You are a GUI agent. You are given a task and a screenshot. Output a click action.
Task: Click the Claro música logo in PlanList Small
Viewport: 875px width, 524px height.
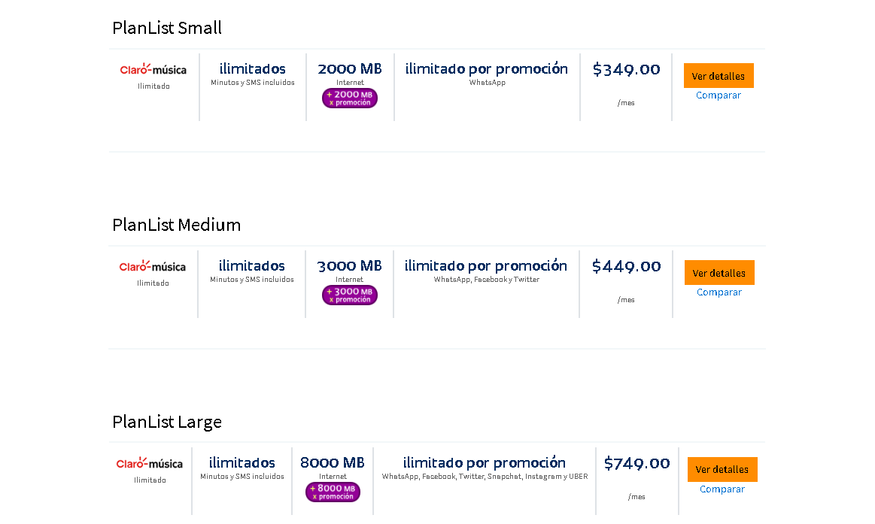click(153, 71)
